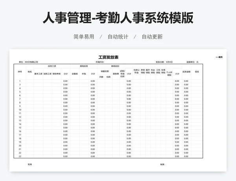Viewport: 236px width, 181px height.
Task: Click the 实发金额 column header
Action: tap(186, 72)
